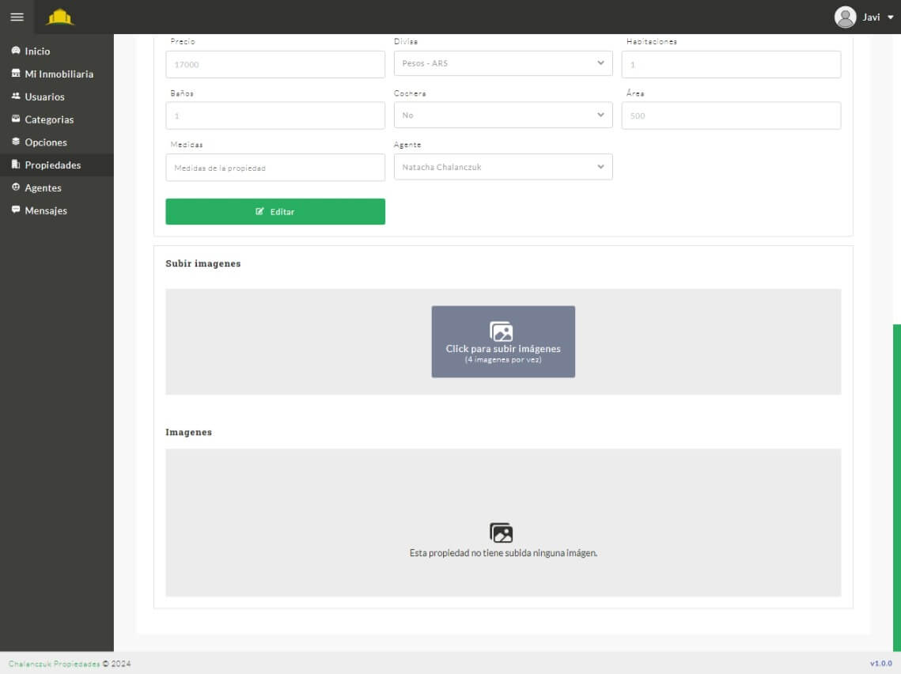Open the Divisa currency dropdown

click(x=503, y=63)
